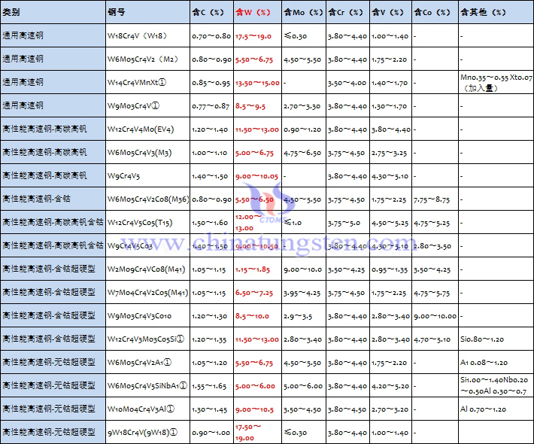This screenshot has height=444, width=534.
Task: Select the W9Mo3Cr4V grade cell
Action: 147,106
